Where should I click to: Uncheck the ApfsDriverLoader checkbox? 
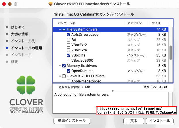coord(68,35)
